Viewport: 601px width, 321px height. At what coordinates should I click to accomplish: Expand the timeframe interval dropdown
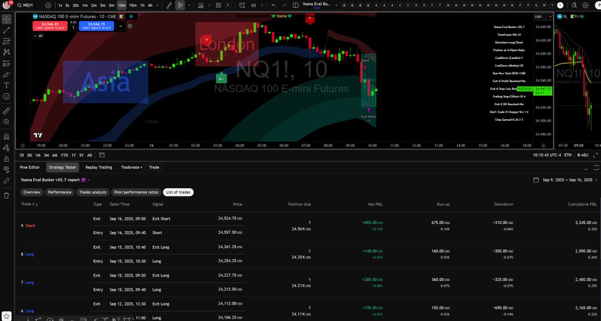point(158,5)
